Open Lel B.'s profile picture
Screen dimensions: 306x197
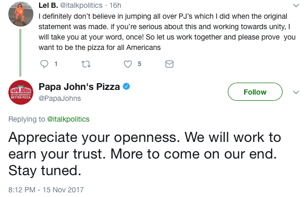pos(21,14)
